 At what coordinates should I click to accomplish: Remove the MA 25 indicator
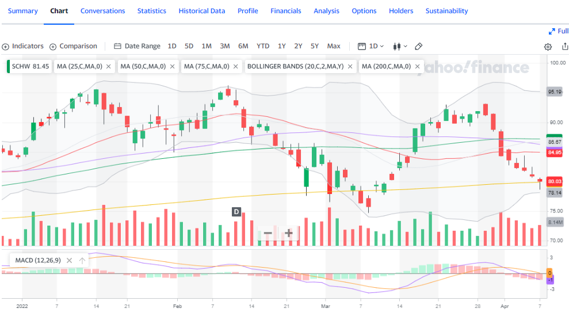pos(108,67)
